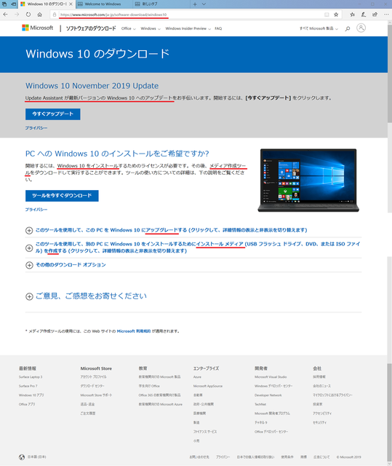
Task: Open the Office アプリ footer link
Action: (x=27, y=404)
